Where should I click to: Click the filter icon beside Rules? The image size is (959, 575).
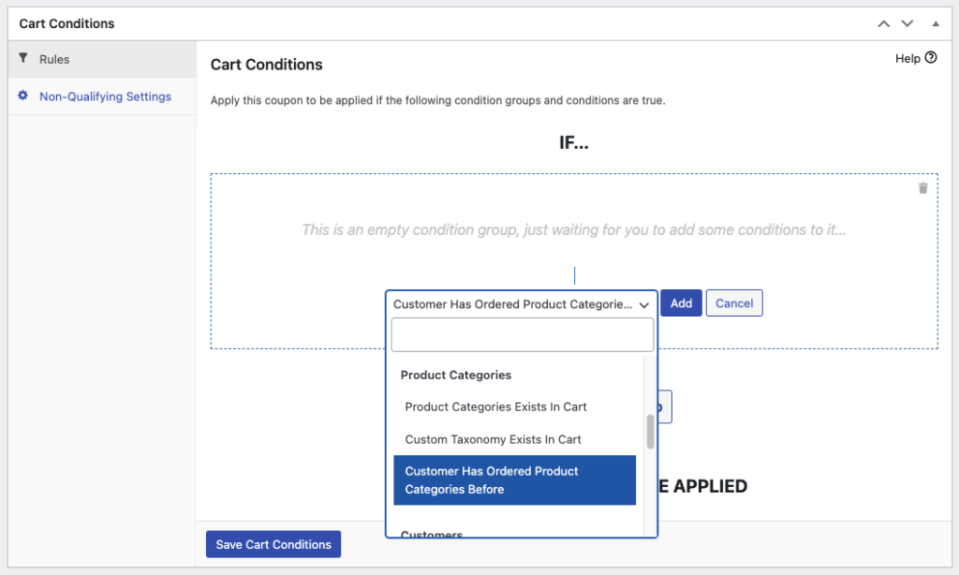tap(23, 58)
